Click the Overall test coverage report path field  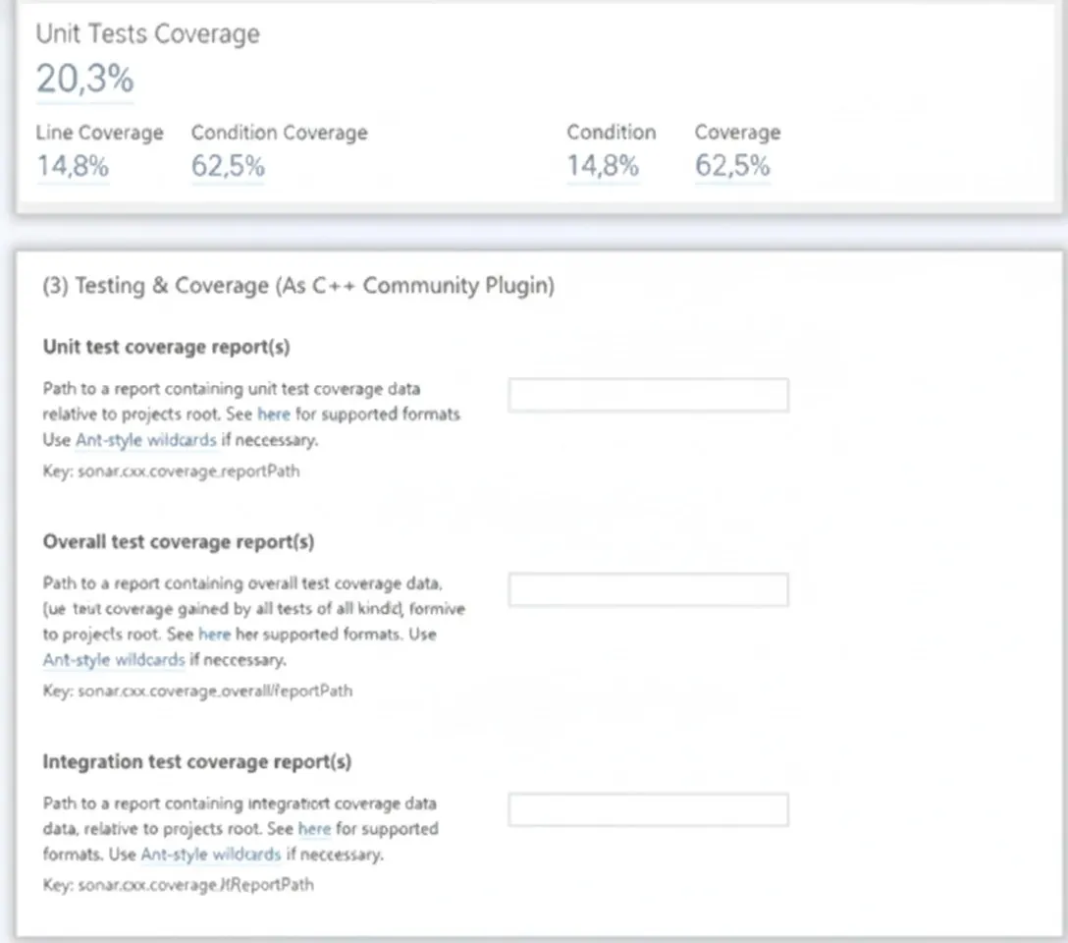[649, 590]
